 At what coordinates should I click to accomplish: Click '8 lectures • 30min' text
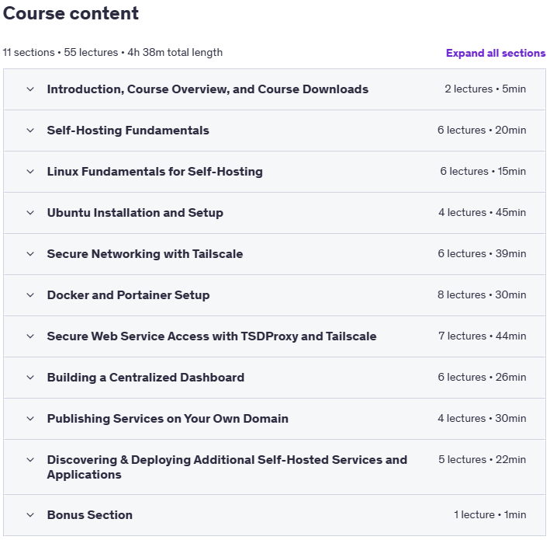[x=482, y=294]
